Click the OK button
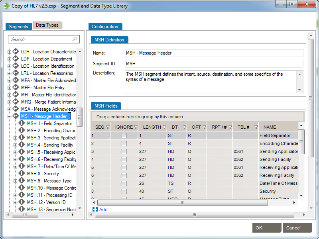Screen dimensions: 319x239 pyautogui.click(x=267, y=228)
